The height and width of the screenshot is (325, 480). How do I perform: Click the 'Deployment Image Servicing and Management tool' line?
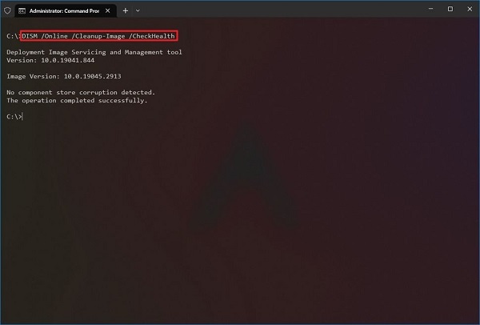(94, 52)
